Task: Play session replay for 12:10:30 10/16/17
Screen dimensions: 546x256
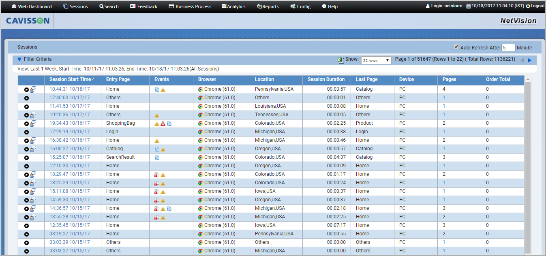Action: [26, 166]
